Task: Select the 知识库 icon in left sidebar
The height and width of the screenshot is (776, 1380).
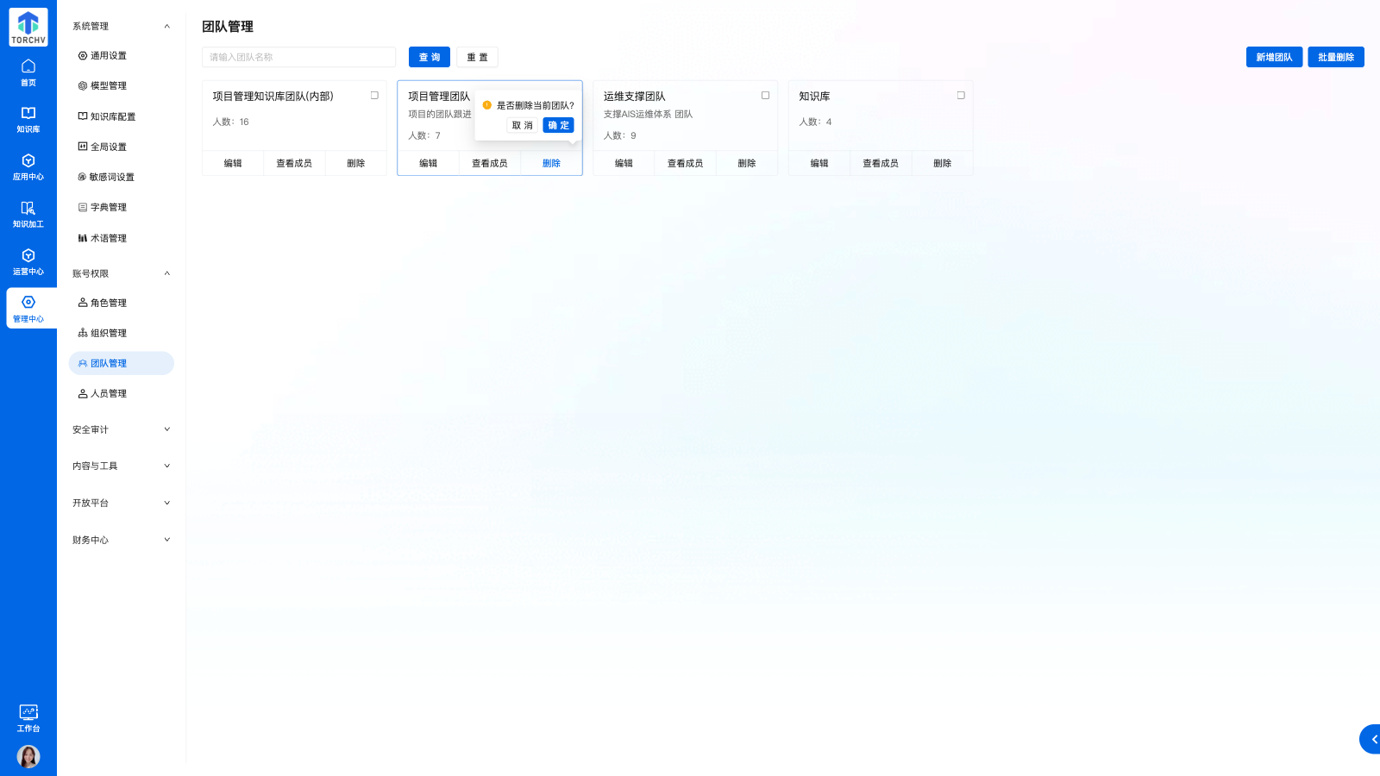Action: [x=28, y=120]
